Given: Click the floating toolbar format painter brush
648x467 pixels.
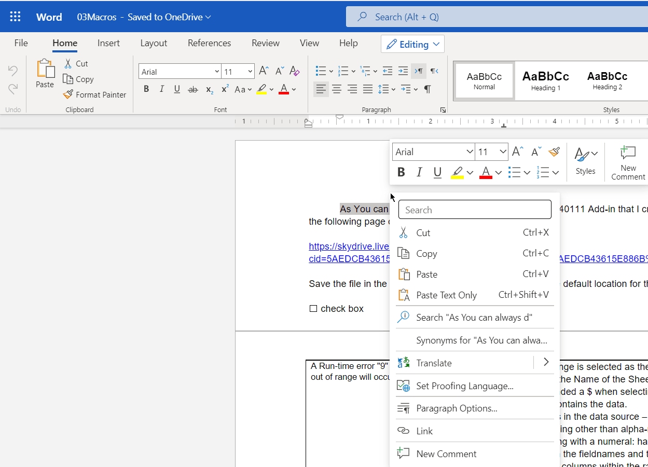Looking at the screenshot, I should point(554,152).
